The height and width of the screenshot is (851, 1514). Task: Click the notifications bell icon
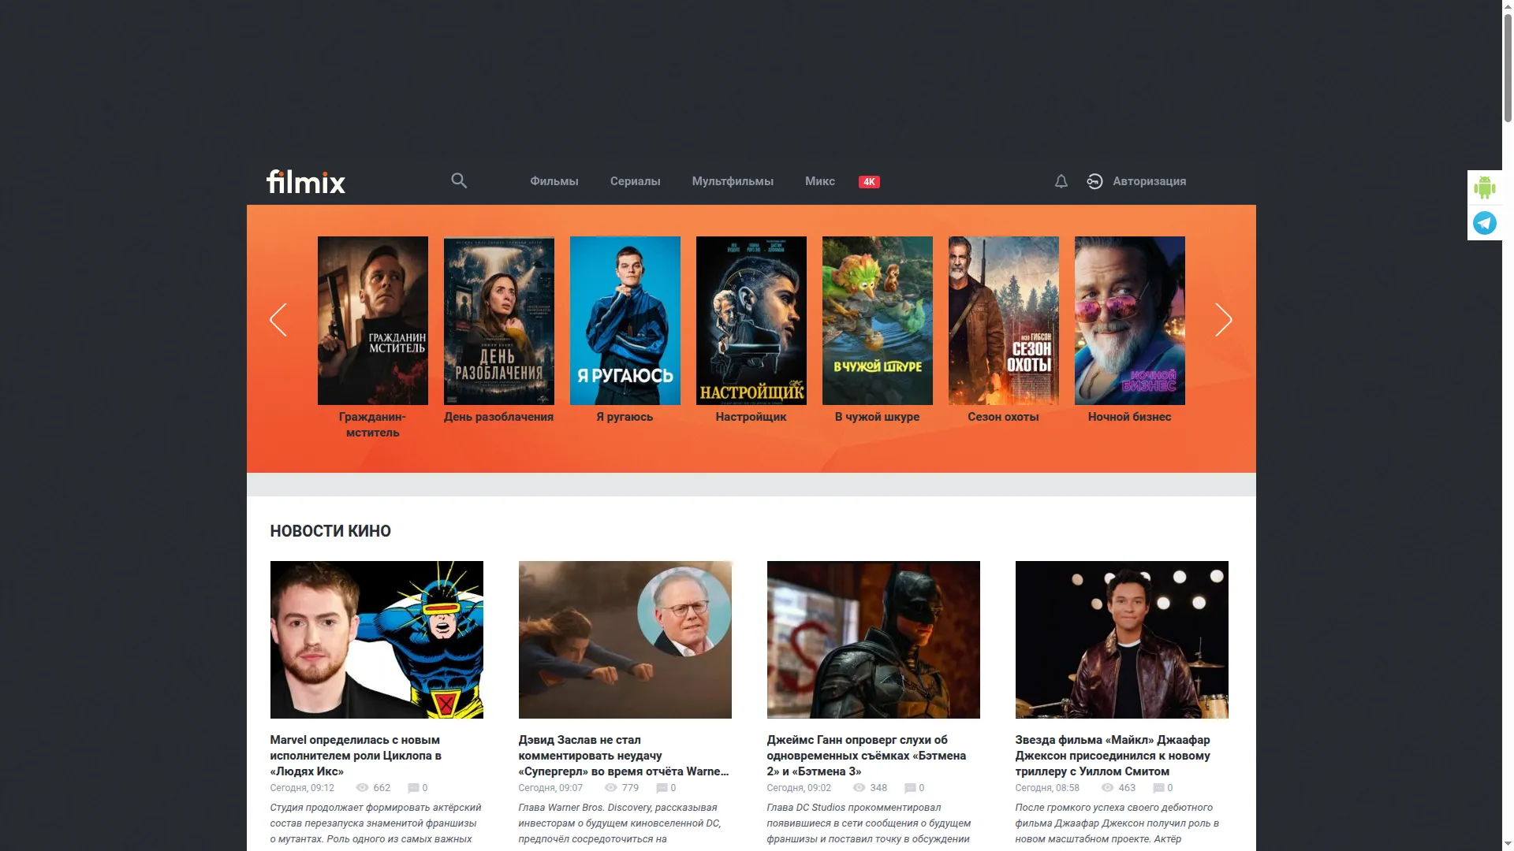(1061, 181)
